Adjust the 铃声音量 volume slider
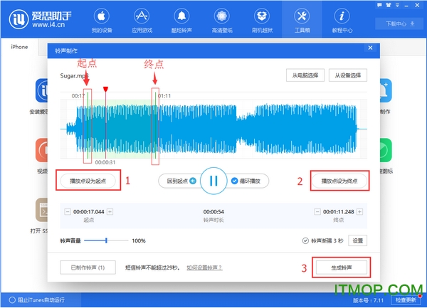427x308 pixels. pyautogui.click(x=106, y=241)
